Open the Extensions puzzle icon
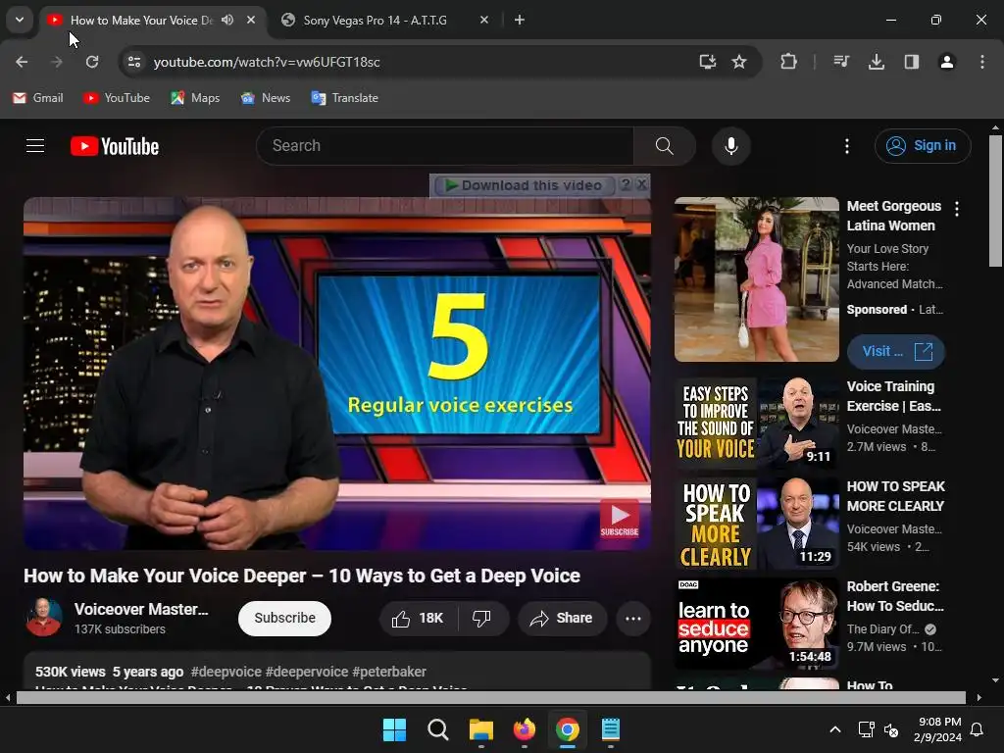1004x753 pixels. pyautogui.click(x=789, y=62)
